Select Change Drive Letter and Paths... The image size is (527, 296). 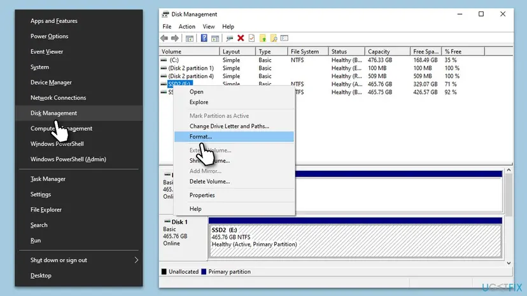click(x=234, y=126)
